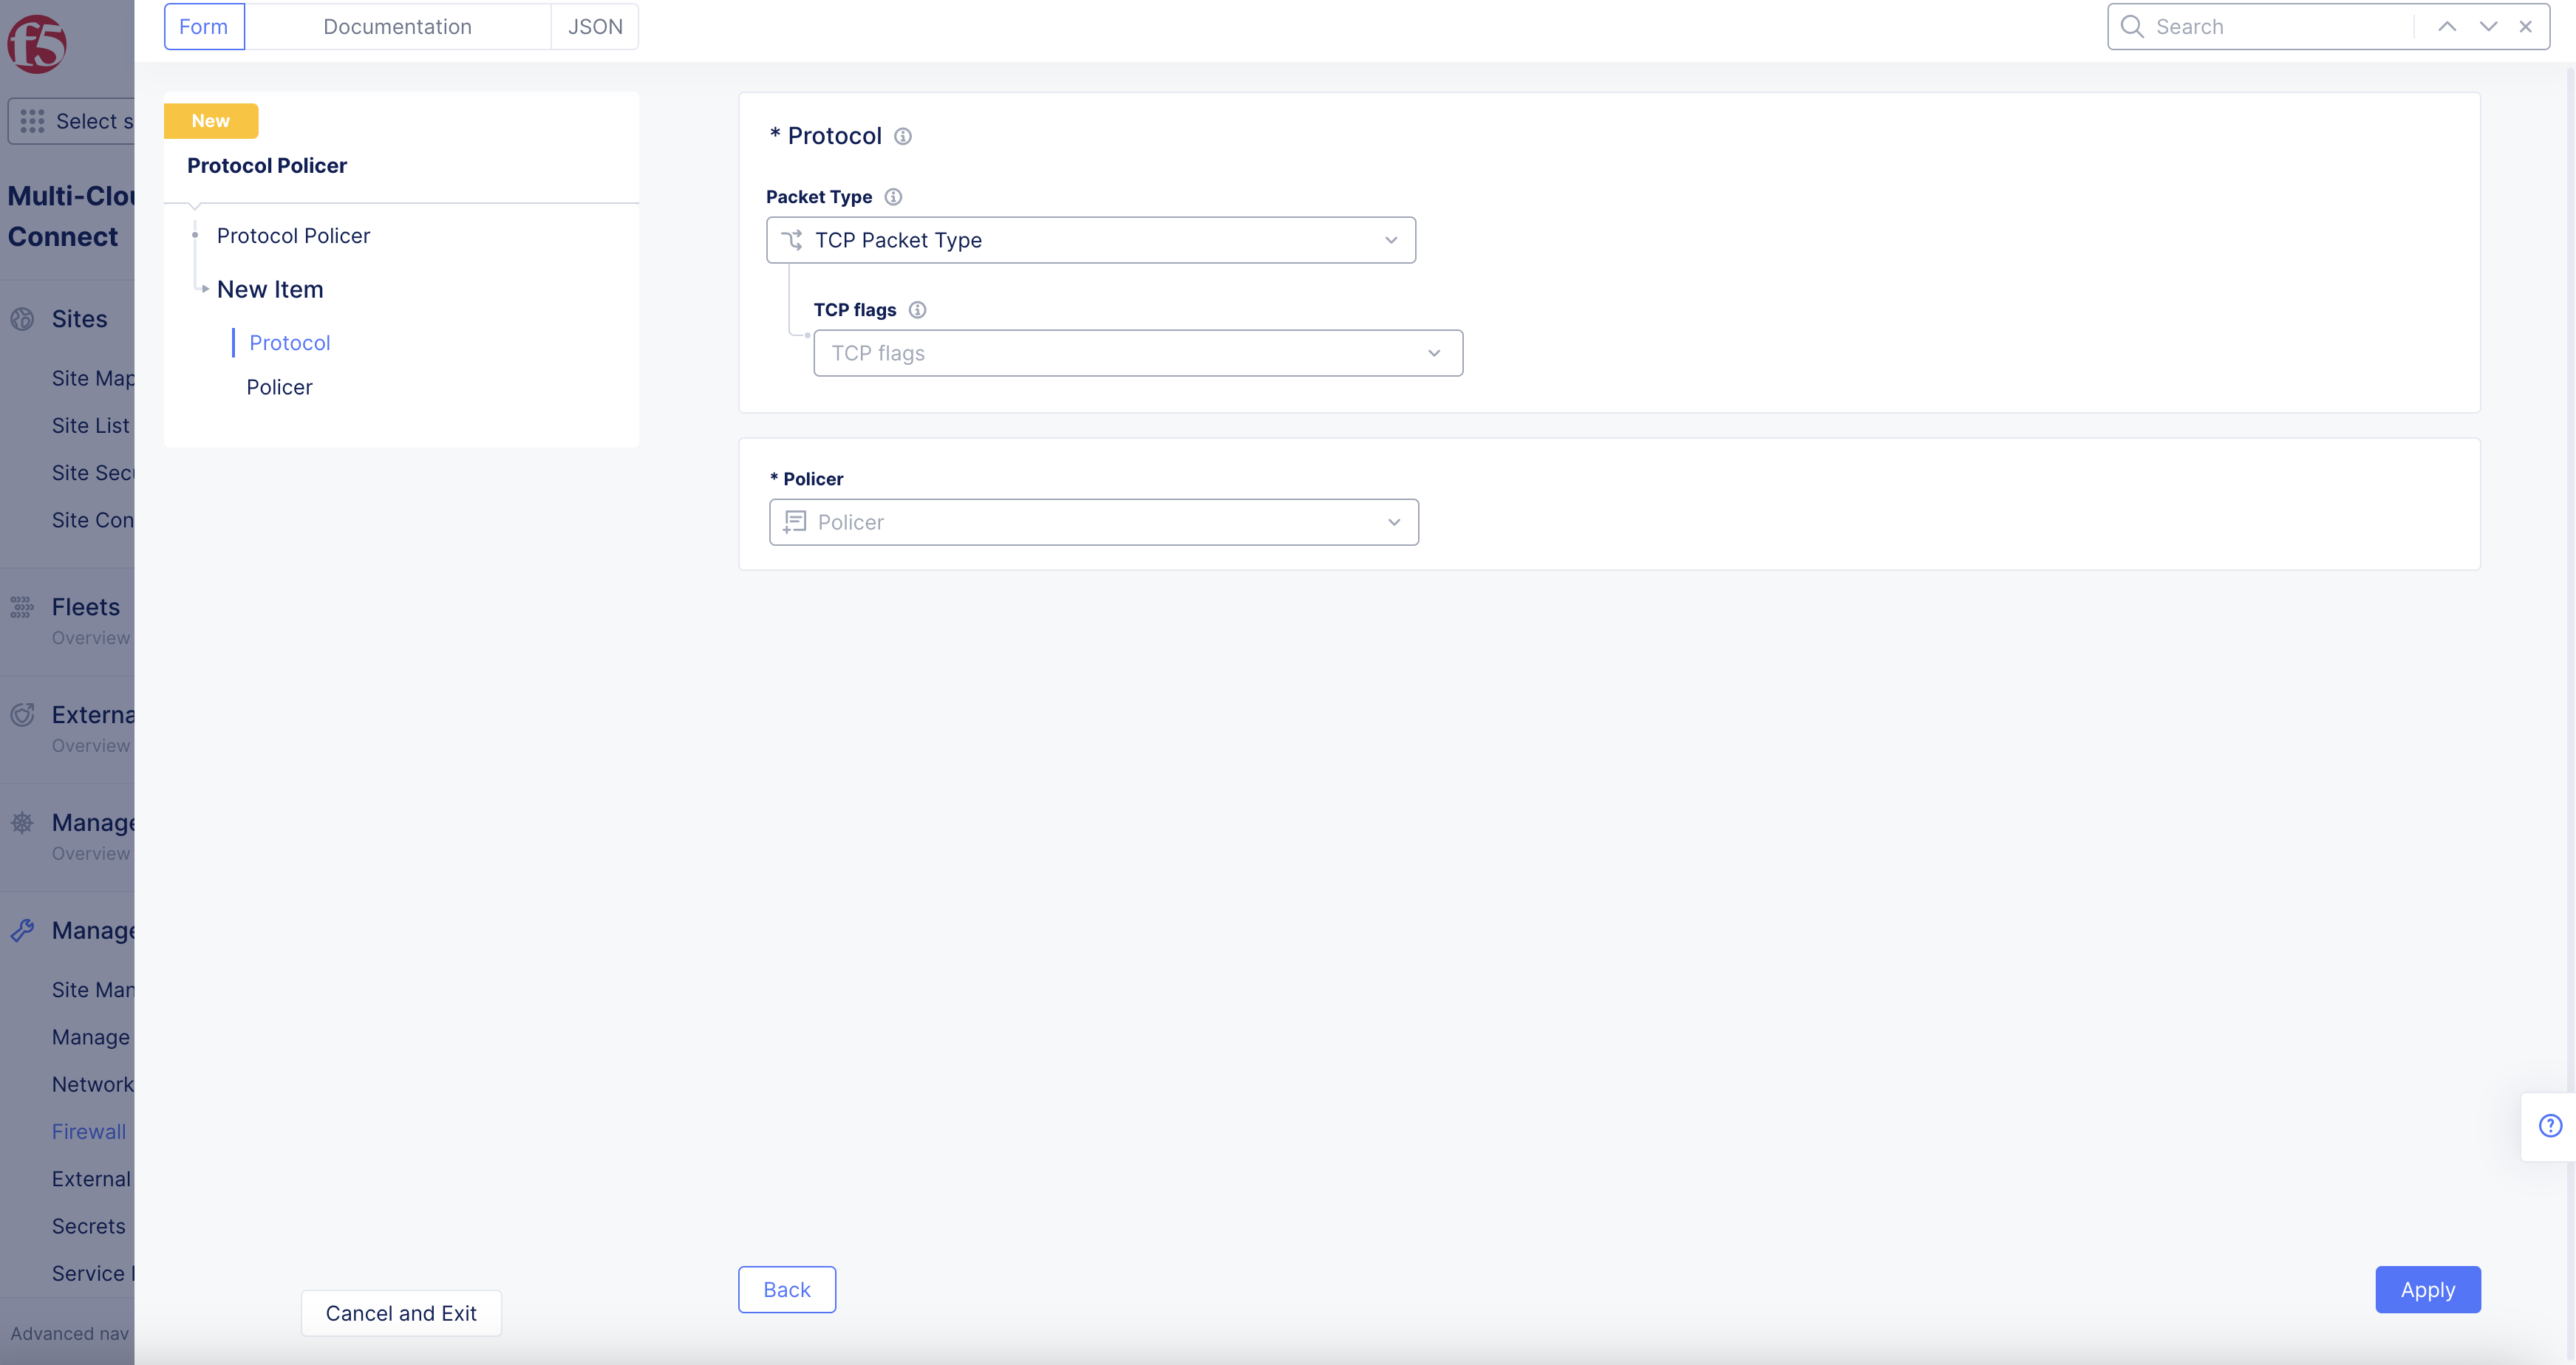Click the F5 logo in the top corner
The height and width of the screenshot is (1365, 2576).
pyautogui.click(x=37, y=44)
